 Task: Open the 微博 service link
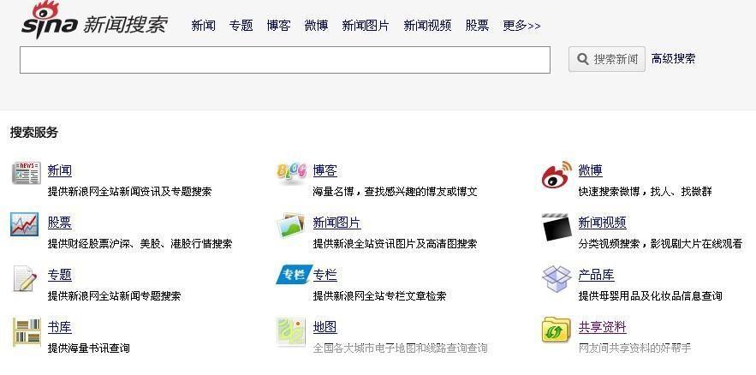(591, 170)
